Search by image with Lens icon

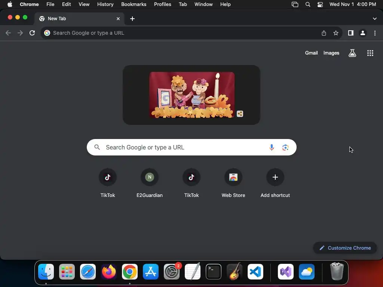coord(285,147)
